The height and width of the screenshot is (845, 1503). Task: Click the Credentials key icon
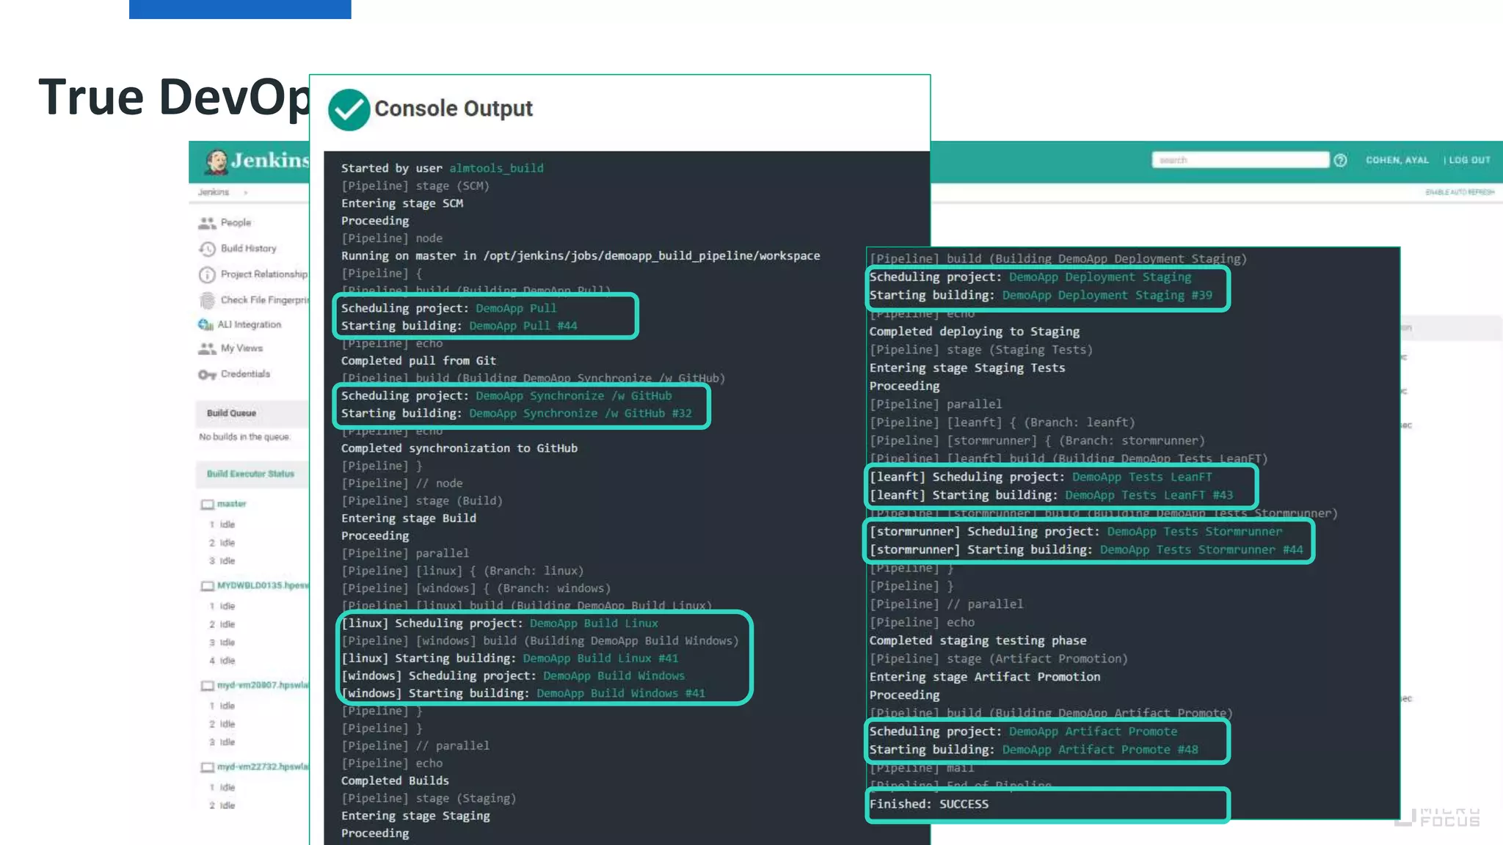(x=207, y=374)
